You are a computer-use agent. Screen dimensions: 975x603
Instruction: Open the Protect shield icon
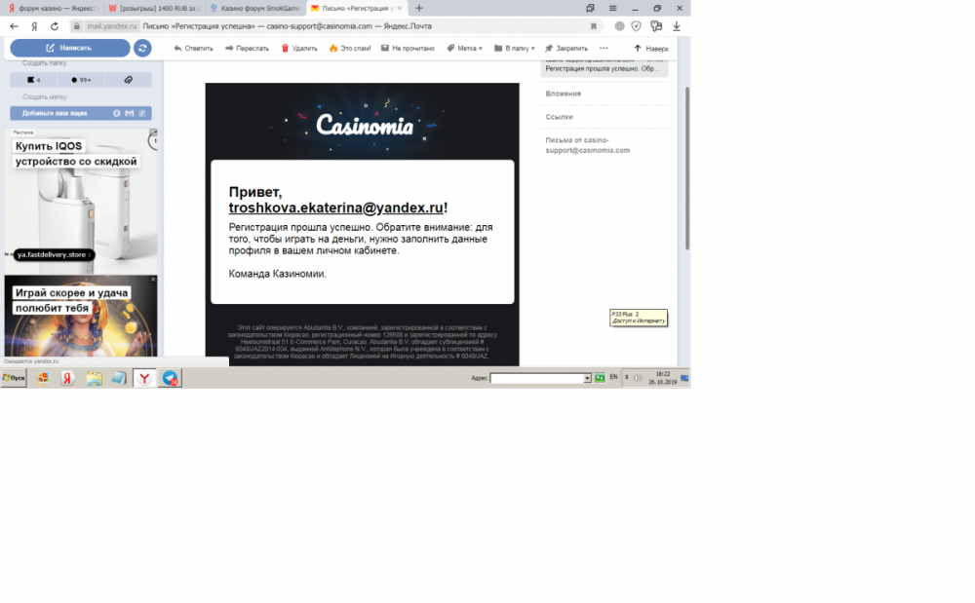point(636,26)
